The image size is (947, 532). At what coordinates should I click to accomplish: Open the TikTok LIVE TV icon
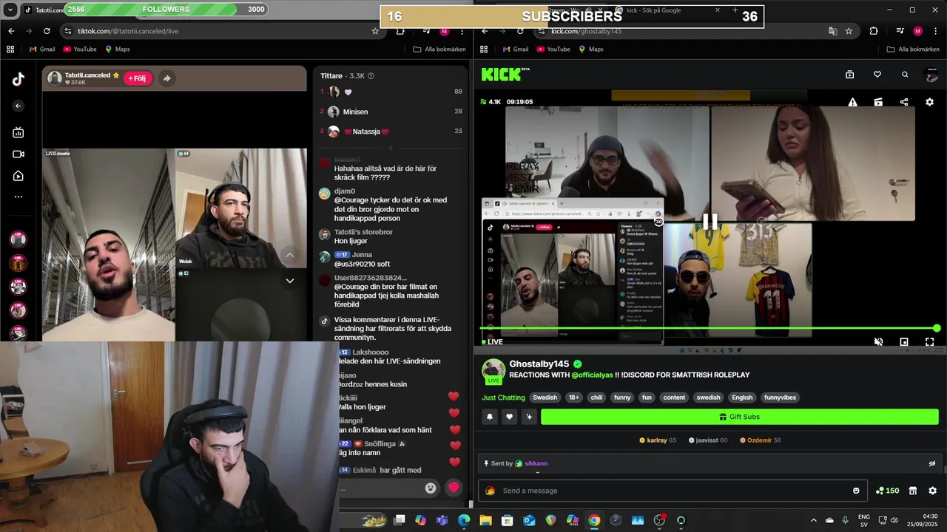18,132
